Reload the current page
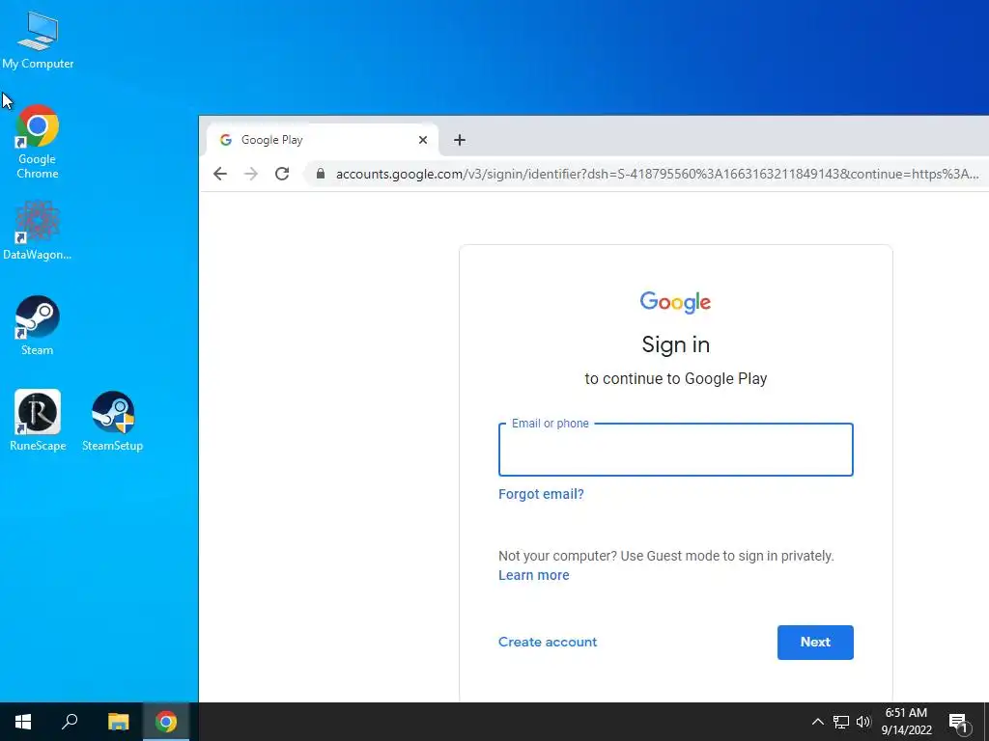 tap(282, 174)
